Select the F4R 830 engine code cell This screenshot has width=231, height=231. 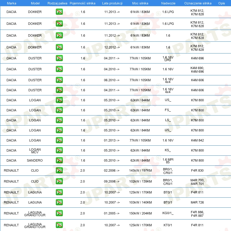pyautogui.click(x=197, y=170)
